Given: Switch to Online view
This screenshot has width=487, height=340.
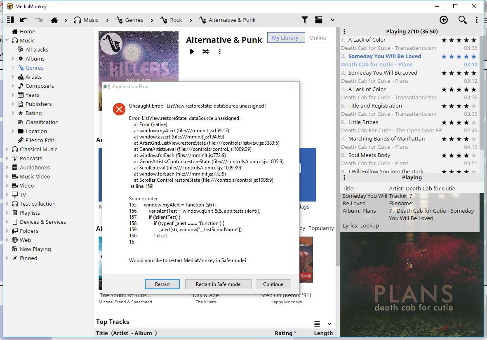Looking at the screenshot, I should (x=318, y=38).
